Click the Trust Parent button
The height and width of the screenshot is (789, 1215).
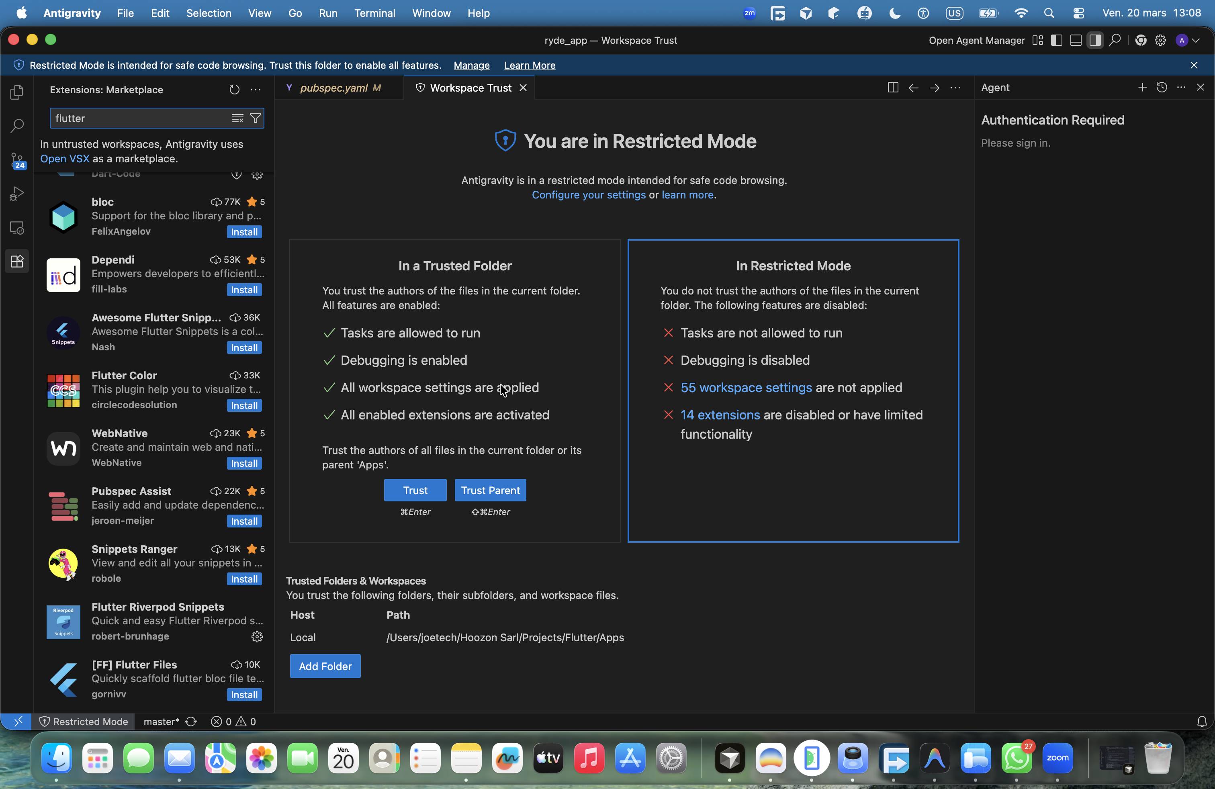click(490, 490)
